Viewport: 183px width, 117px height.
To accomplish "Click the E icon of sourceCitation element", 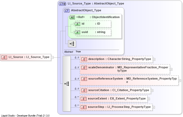I will tap(84, 91).
